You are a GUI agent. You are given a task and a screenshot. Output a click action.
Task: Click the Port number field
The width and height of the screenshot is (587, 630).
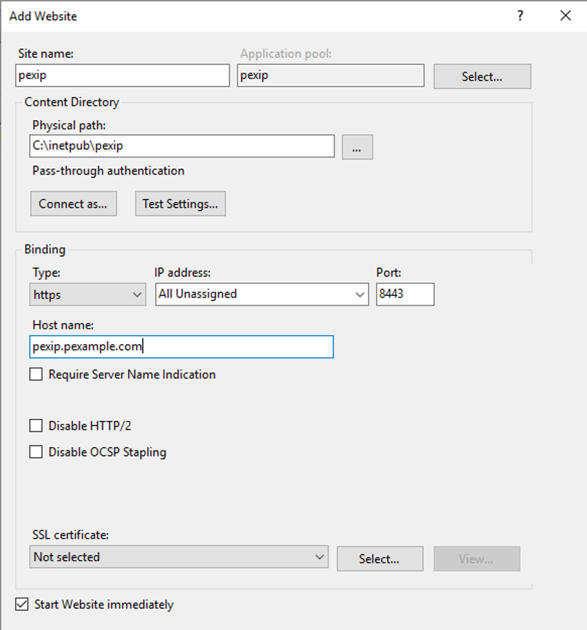tap(404, 294)
